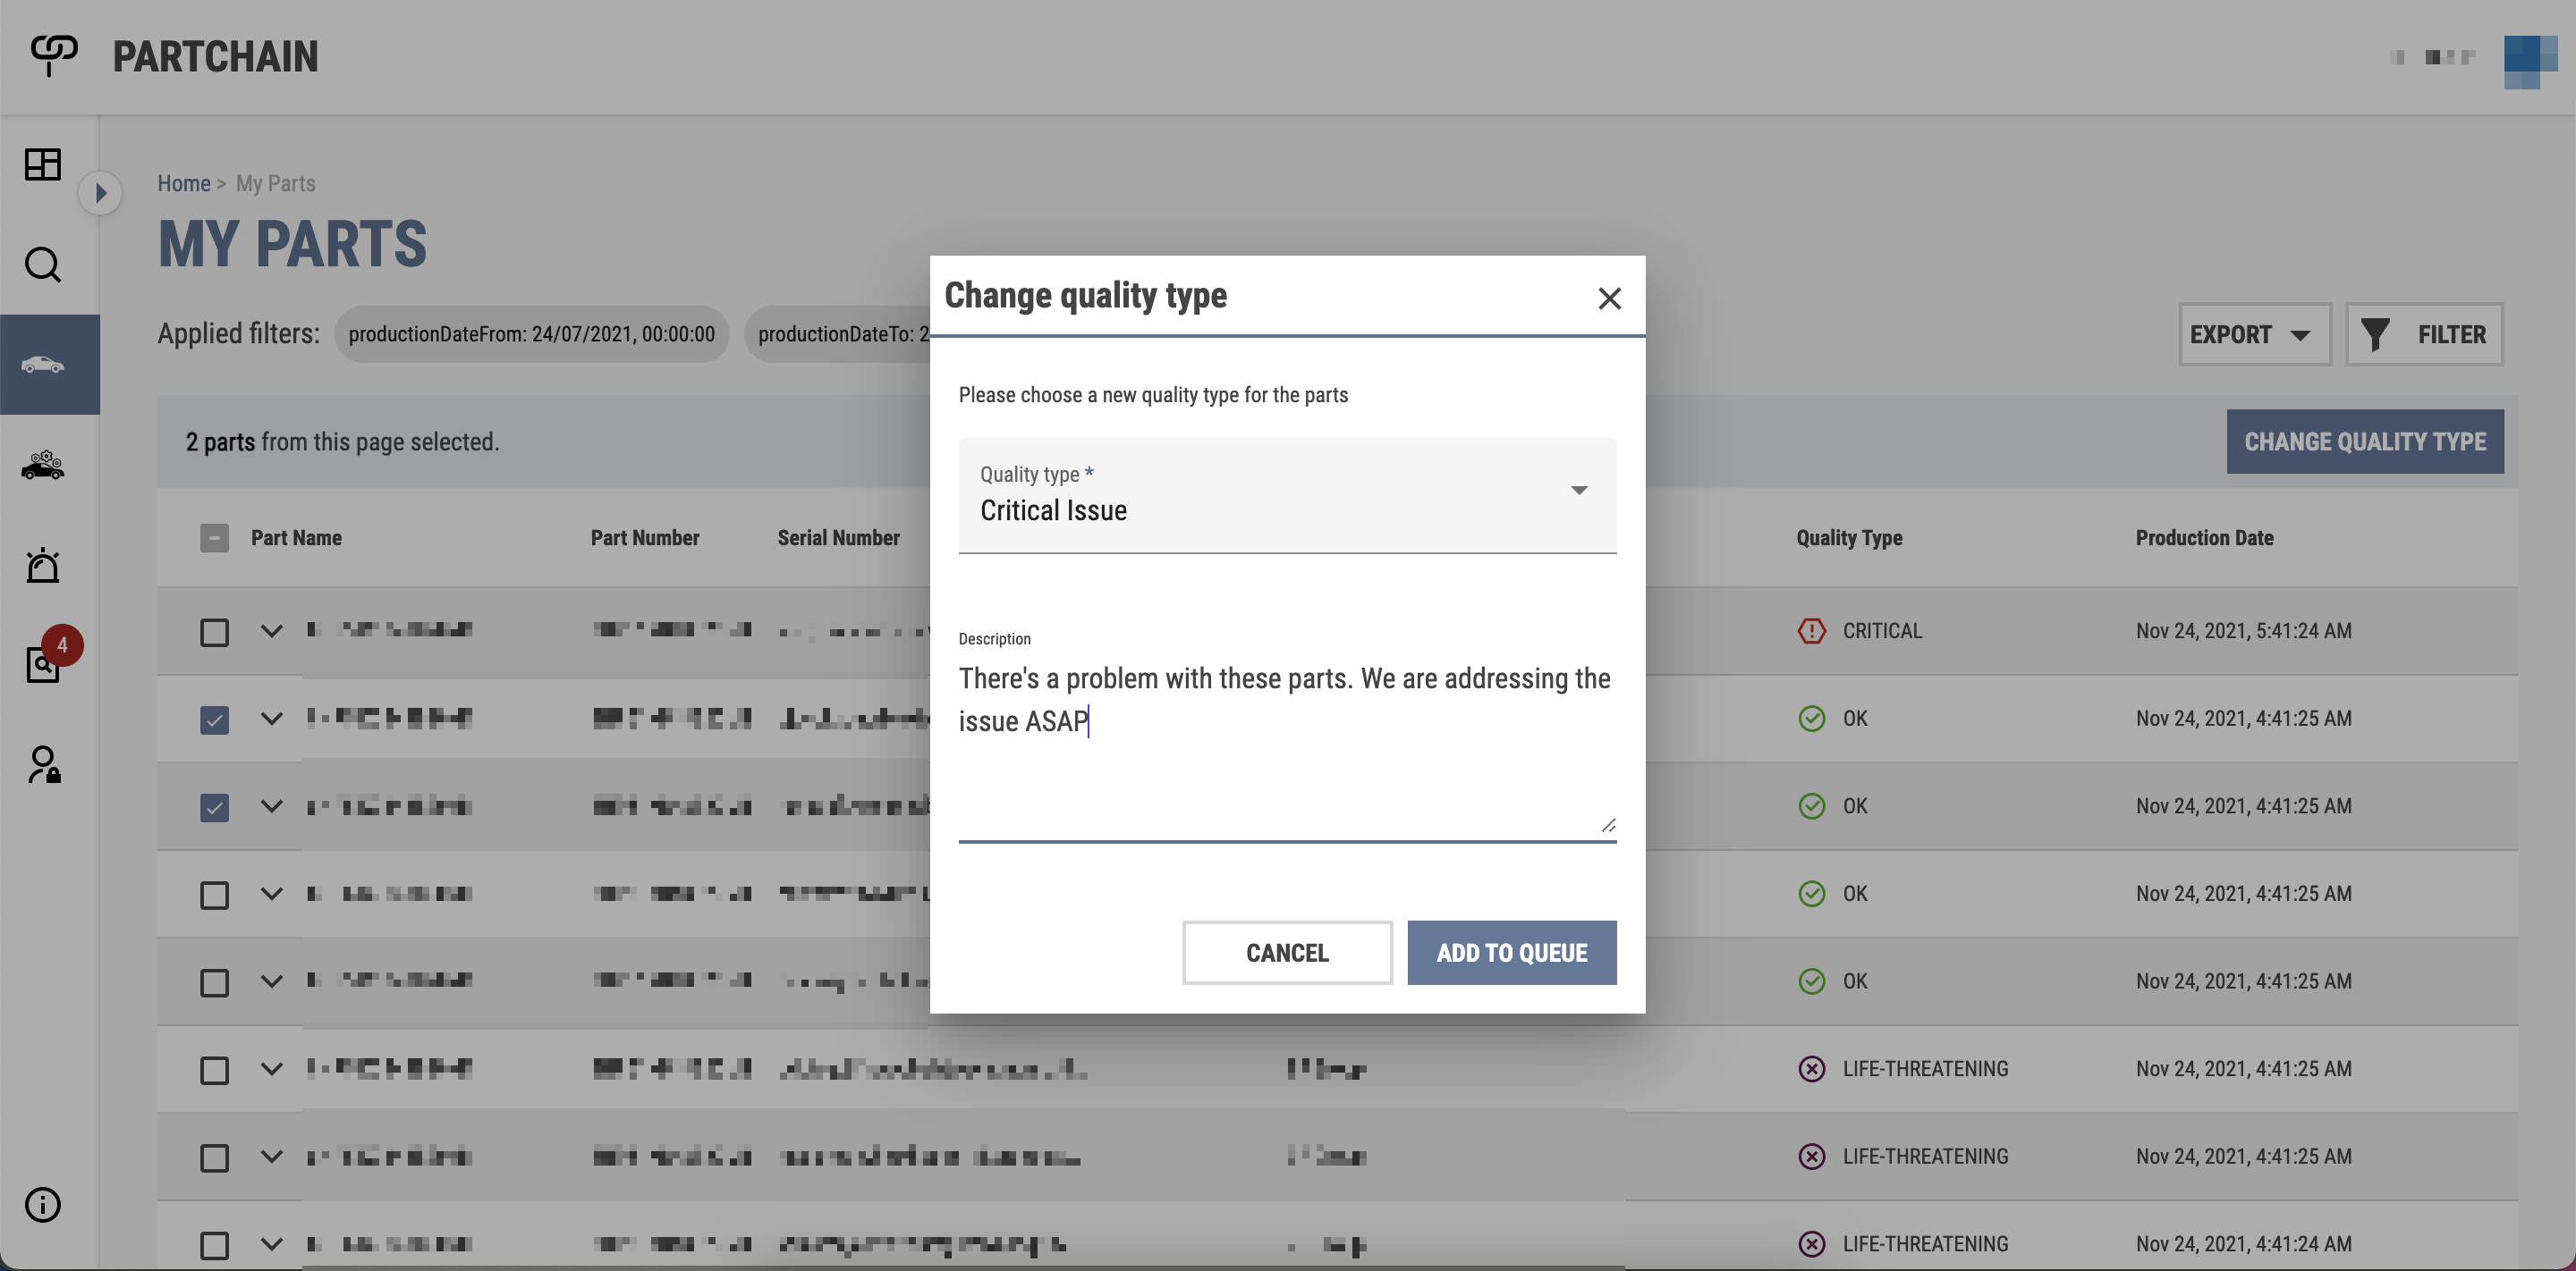2576x1271 pixels.
Task: Expand a part row chevron expander
Action: [x=269, y=630]
